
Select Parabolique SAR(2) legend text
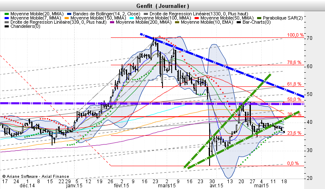point(283,18)
